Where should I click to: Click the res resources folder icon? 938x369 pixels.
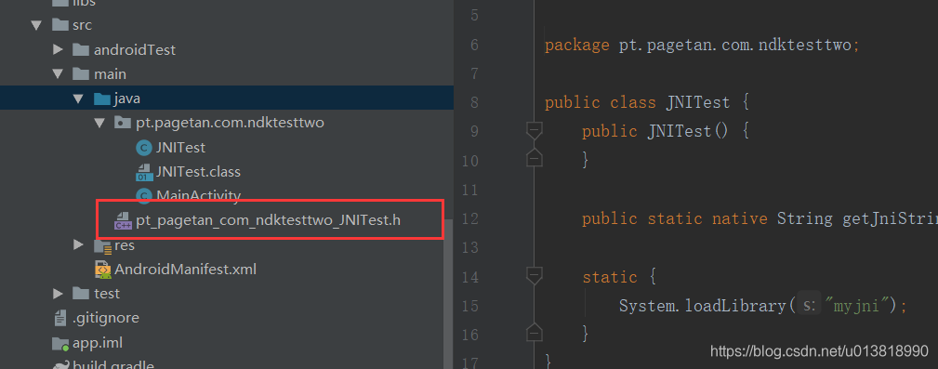coord(102,245)
